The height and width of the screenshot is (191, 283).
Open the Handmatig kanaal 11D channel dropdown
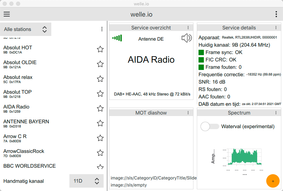(x=87, y=181)
